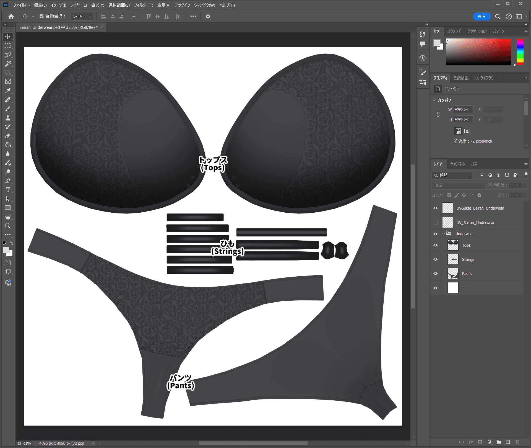Toggle the layer filter on/off switch
Viewport: 531px width, 448px height.
point(526,175)
